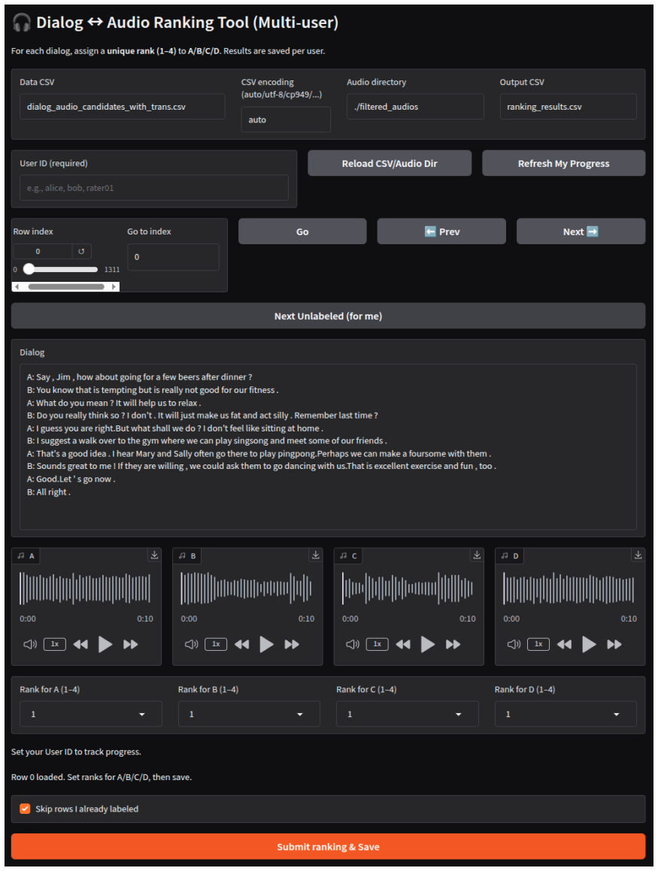Play audio clip C
This screenshot has height=871, width=658.
(427, 644)
